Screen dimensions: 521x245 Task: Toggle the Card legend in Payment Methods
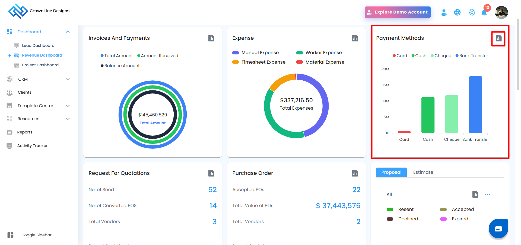click(400, 56)
